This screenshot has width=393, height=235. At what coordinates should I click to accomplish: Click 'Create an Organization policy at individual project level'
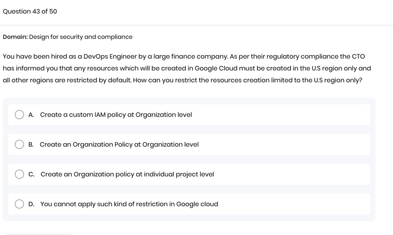click(127, 174)
